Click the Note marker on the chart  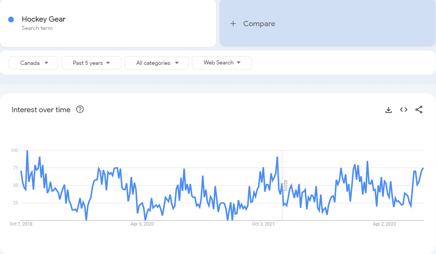(285, 185)
